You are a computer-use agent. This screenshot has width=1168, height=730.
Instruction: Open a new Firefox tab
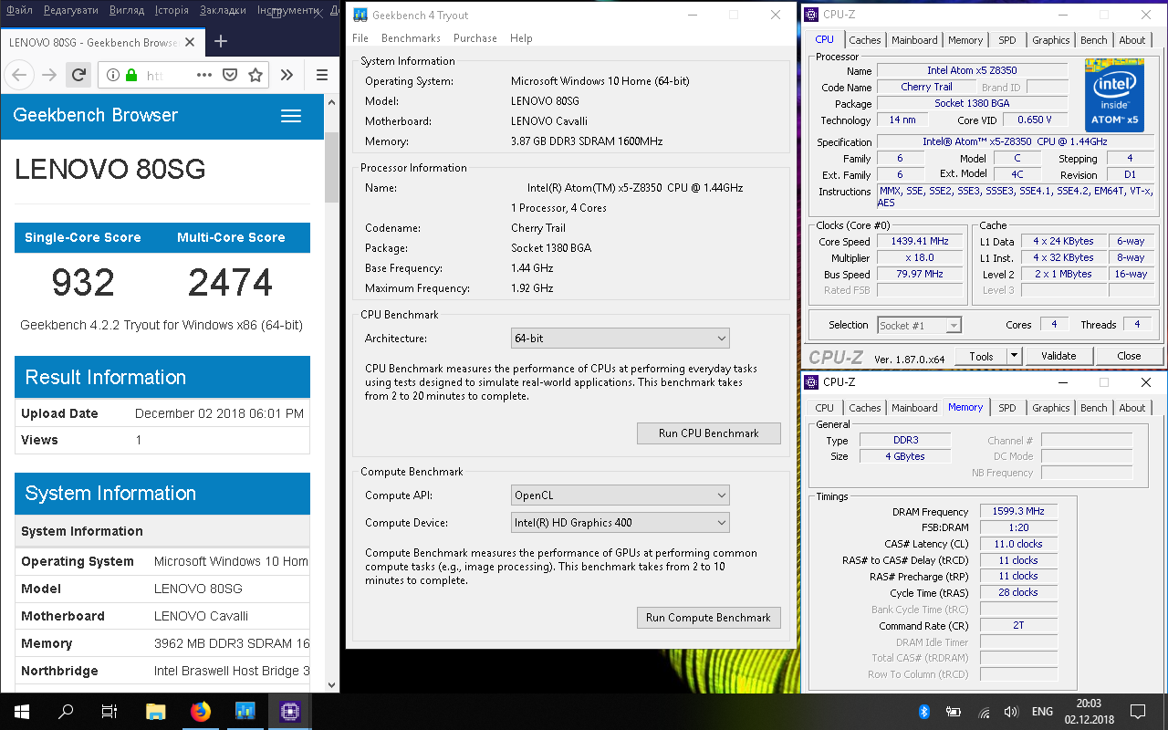pos(221,41)
